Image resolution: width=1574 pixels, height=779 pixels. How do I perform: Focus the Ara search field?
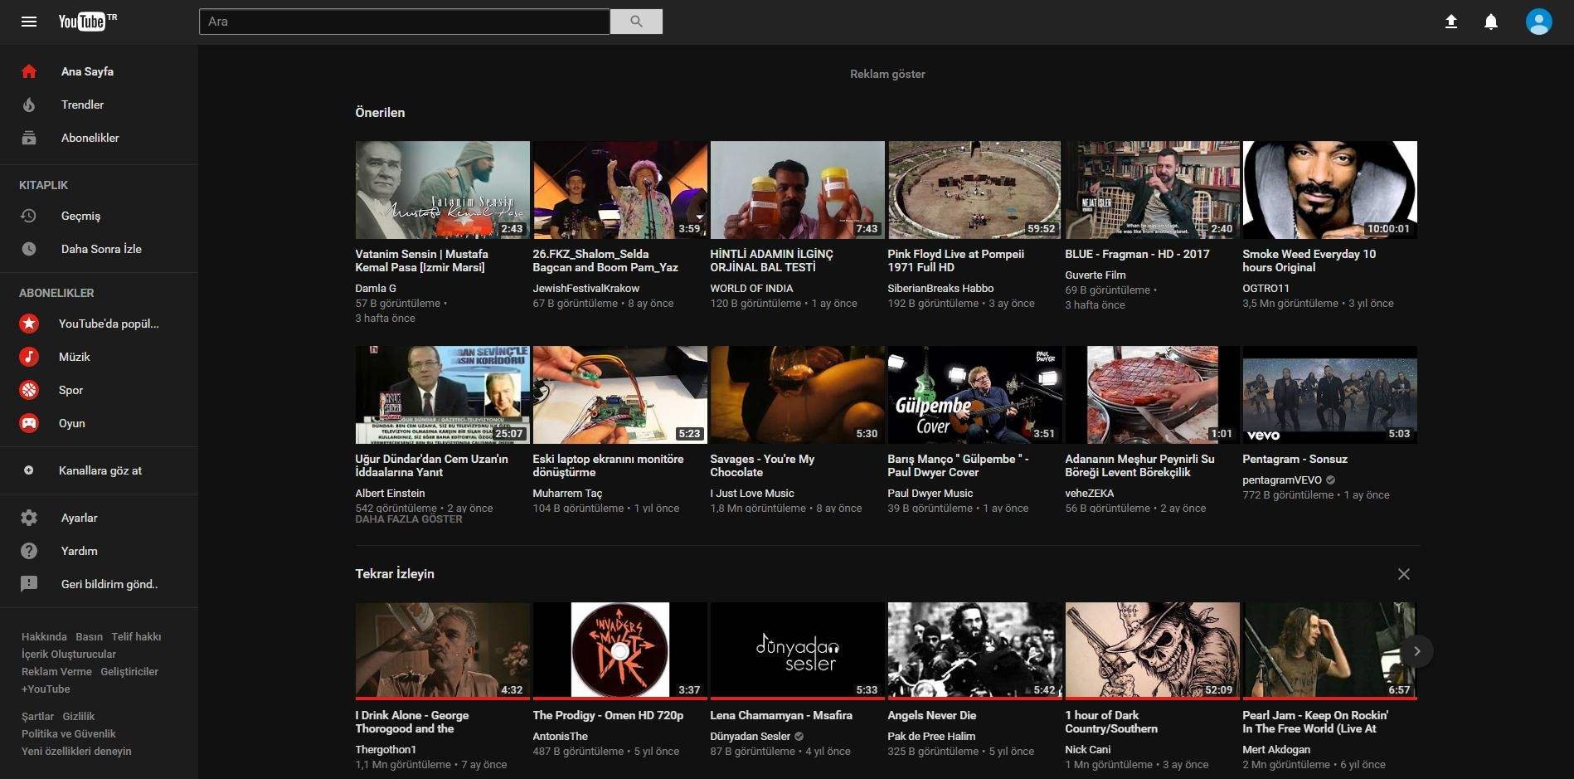(x=405, y=22)
